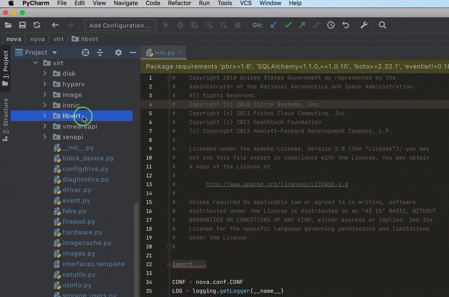Viewport: 449px width, 297px height.
Task: Click the Search Everywhere magnifier icon
Action: tap(383, 25)
